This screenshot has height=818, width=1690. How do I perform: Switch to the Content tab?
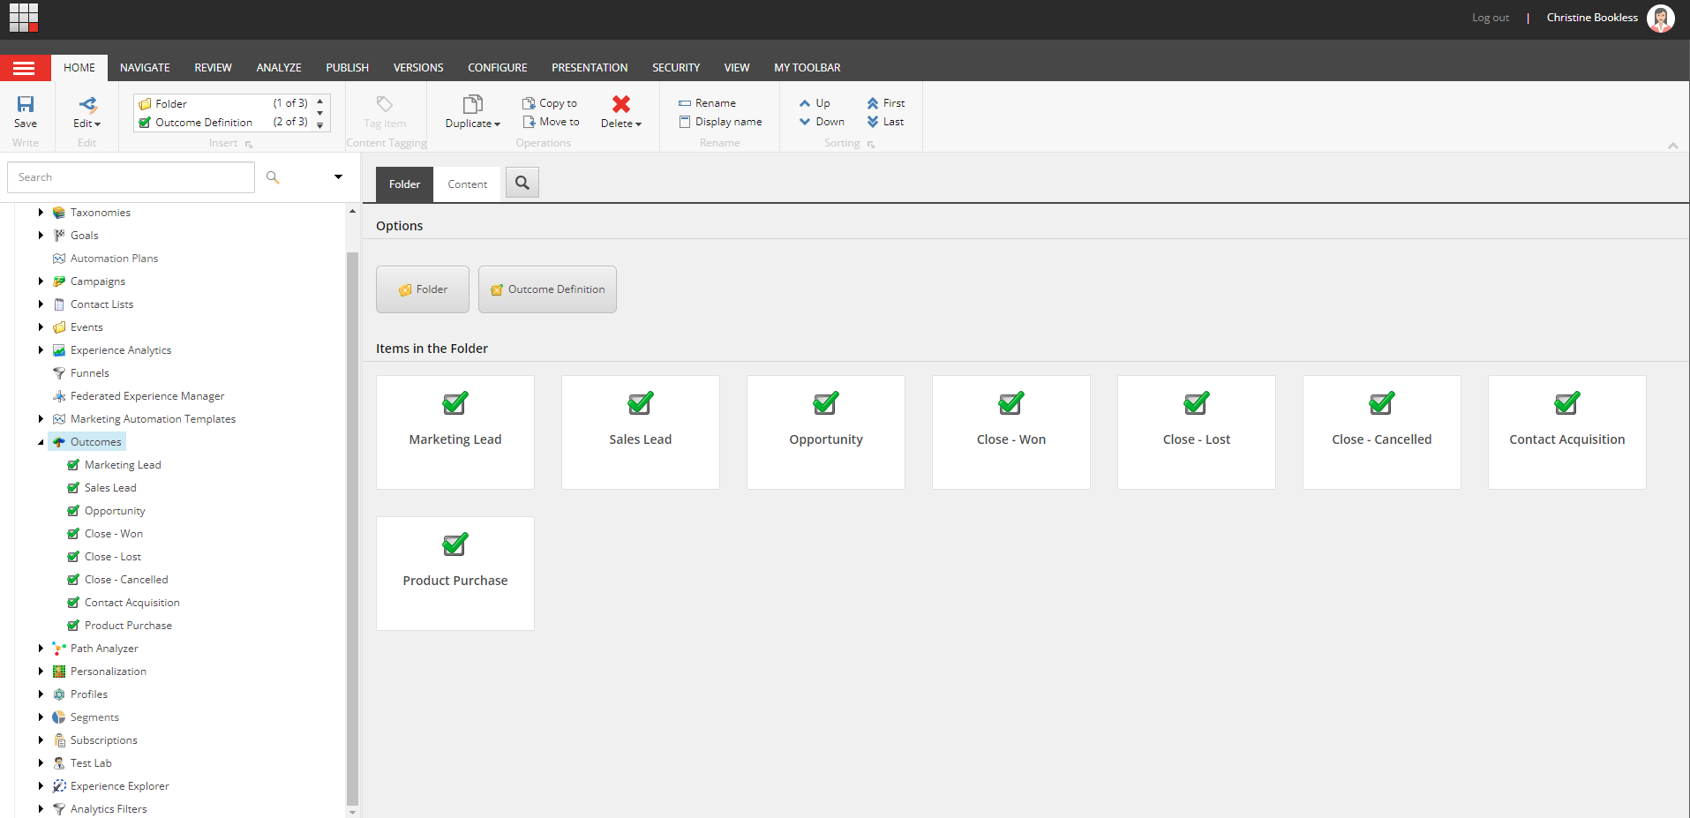point(467,184)
